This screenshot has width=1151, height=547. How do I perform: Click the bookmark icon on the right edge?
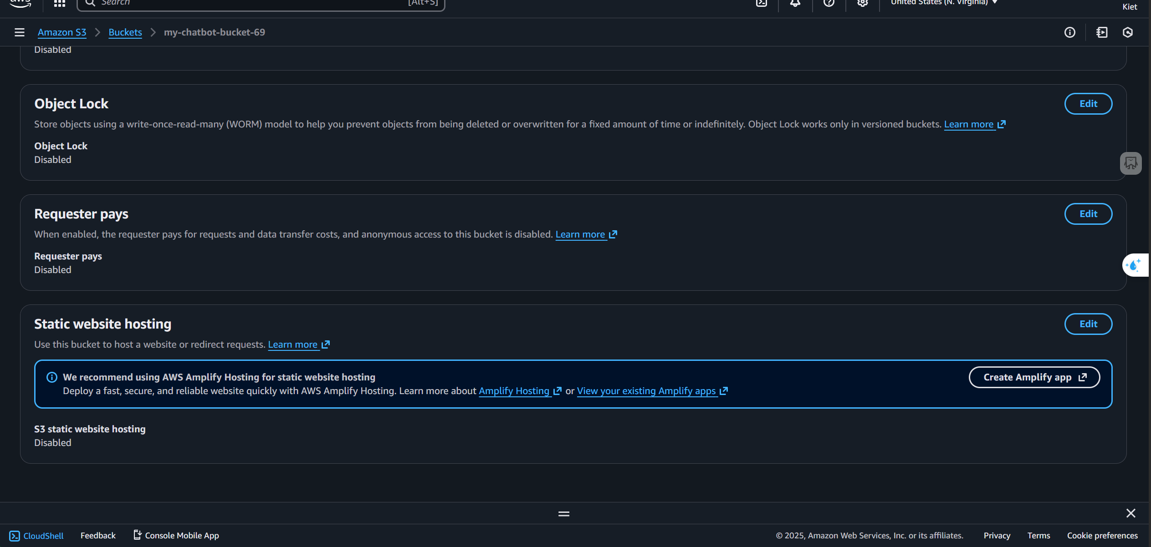[1131, 163]
